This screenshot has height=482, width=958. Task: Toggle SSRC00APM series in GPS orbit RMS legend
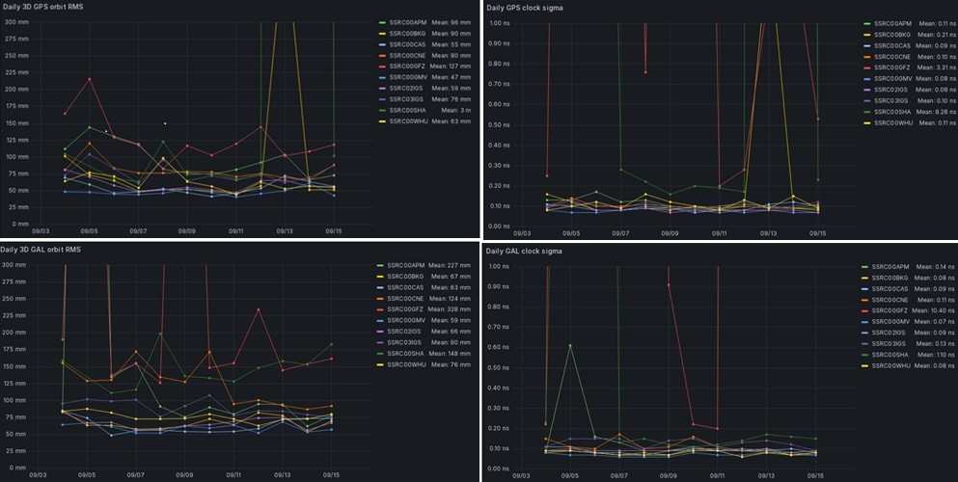(407, 22)
